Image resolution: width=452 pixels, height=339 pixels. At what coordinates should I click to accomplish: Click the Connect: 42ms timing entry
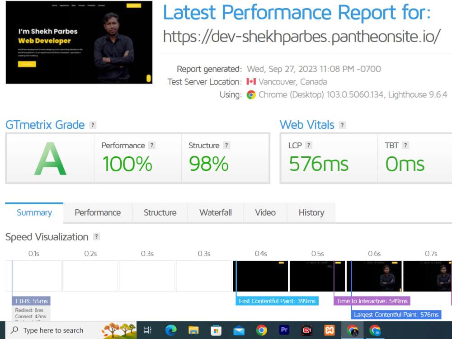[31, 316]
